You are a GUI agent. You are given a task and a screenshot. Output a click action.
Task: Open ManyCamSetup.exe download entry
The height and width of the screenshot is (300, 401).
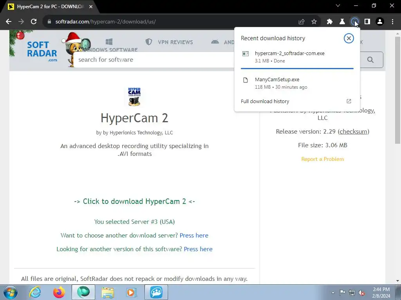297,83
